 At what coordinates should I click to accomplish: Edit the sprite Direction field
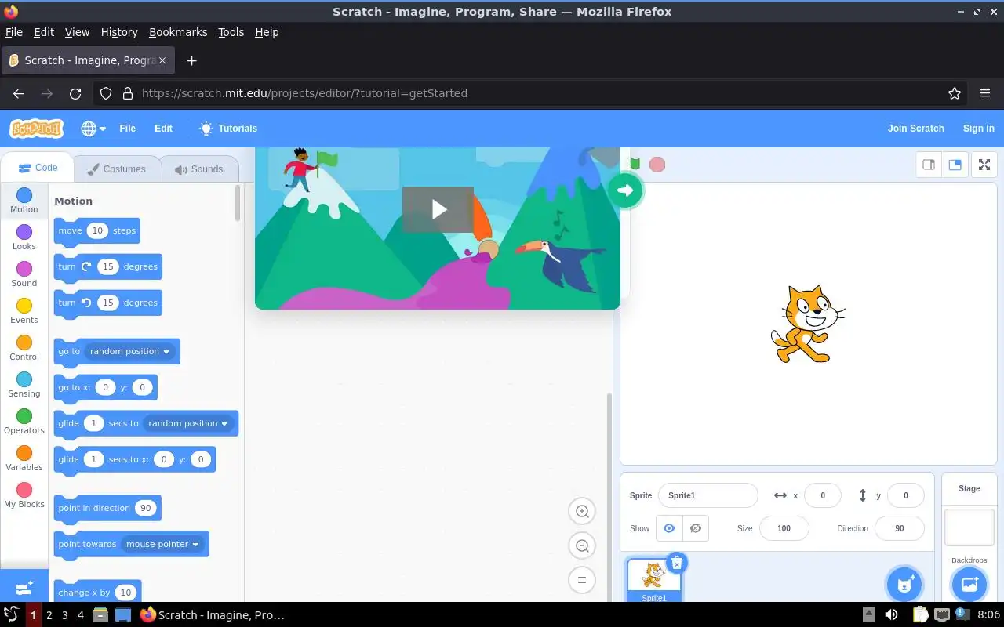[x=900, y=528]
